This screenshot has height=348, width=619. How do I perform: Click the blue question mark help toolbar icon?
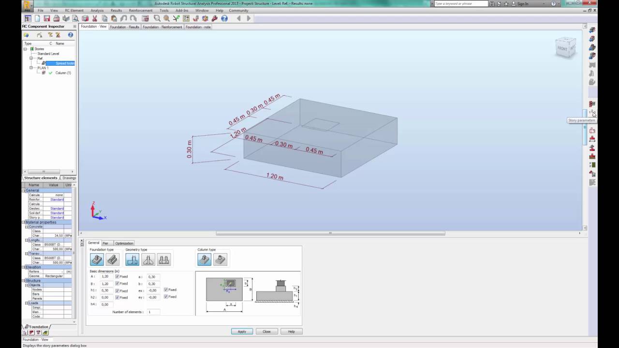[x=224, y=18]
